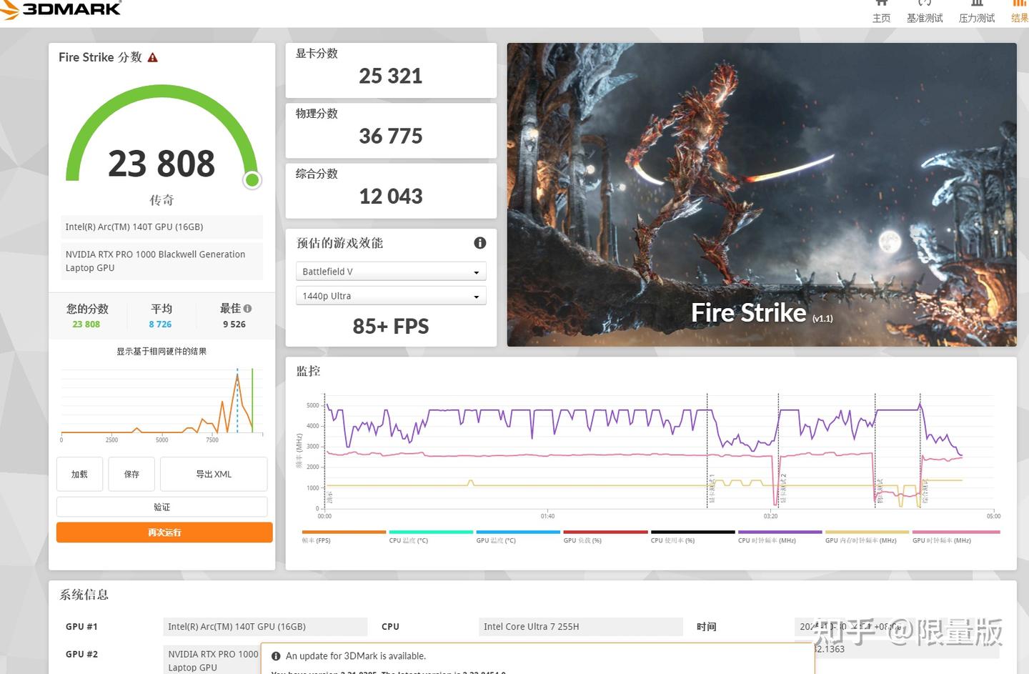
Task: Click the 平均 score value 8 726
Action: pyautogui.click(x=160, y=324)
